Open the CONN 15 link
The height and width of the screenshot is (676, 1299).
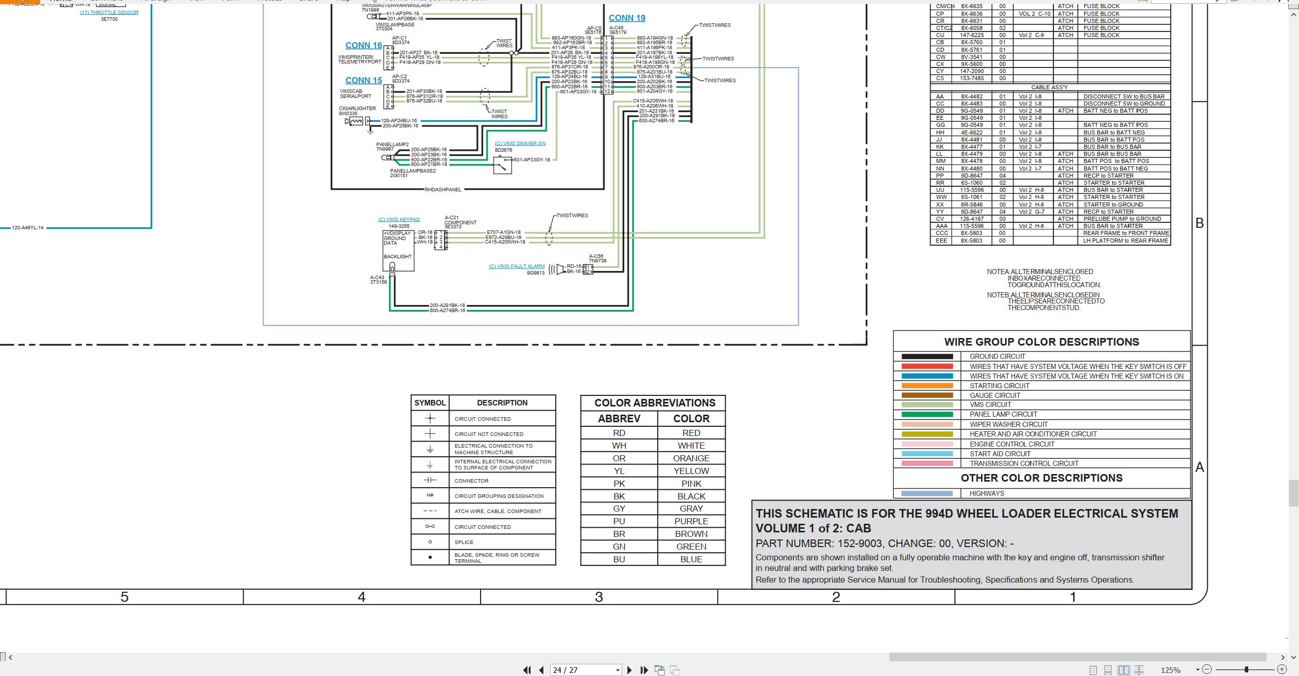pos(363,80)
